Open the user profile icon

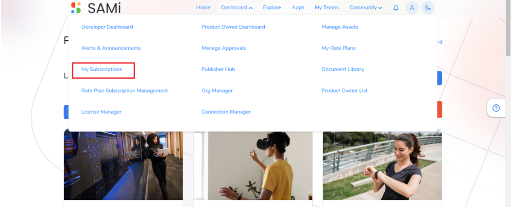pyautogui.click(x=412, y=8)
